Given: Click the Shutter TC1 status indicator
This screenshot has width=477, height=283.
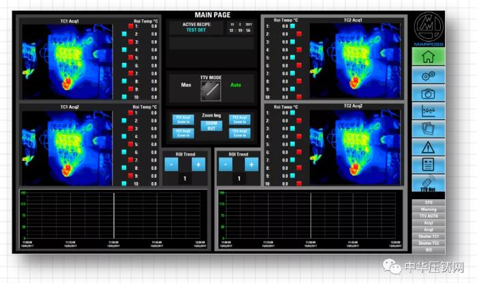Looking at the screenshot, I should 429,236.
